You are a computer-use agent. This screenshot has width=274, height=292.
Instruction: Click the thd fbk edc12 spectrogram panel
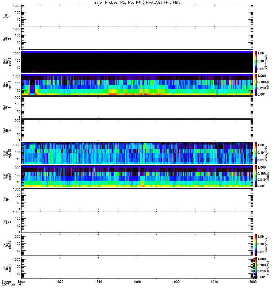pyautogui.click(x=137, y=153)
